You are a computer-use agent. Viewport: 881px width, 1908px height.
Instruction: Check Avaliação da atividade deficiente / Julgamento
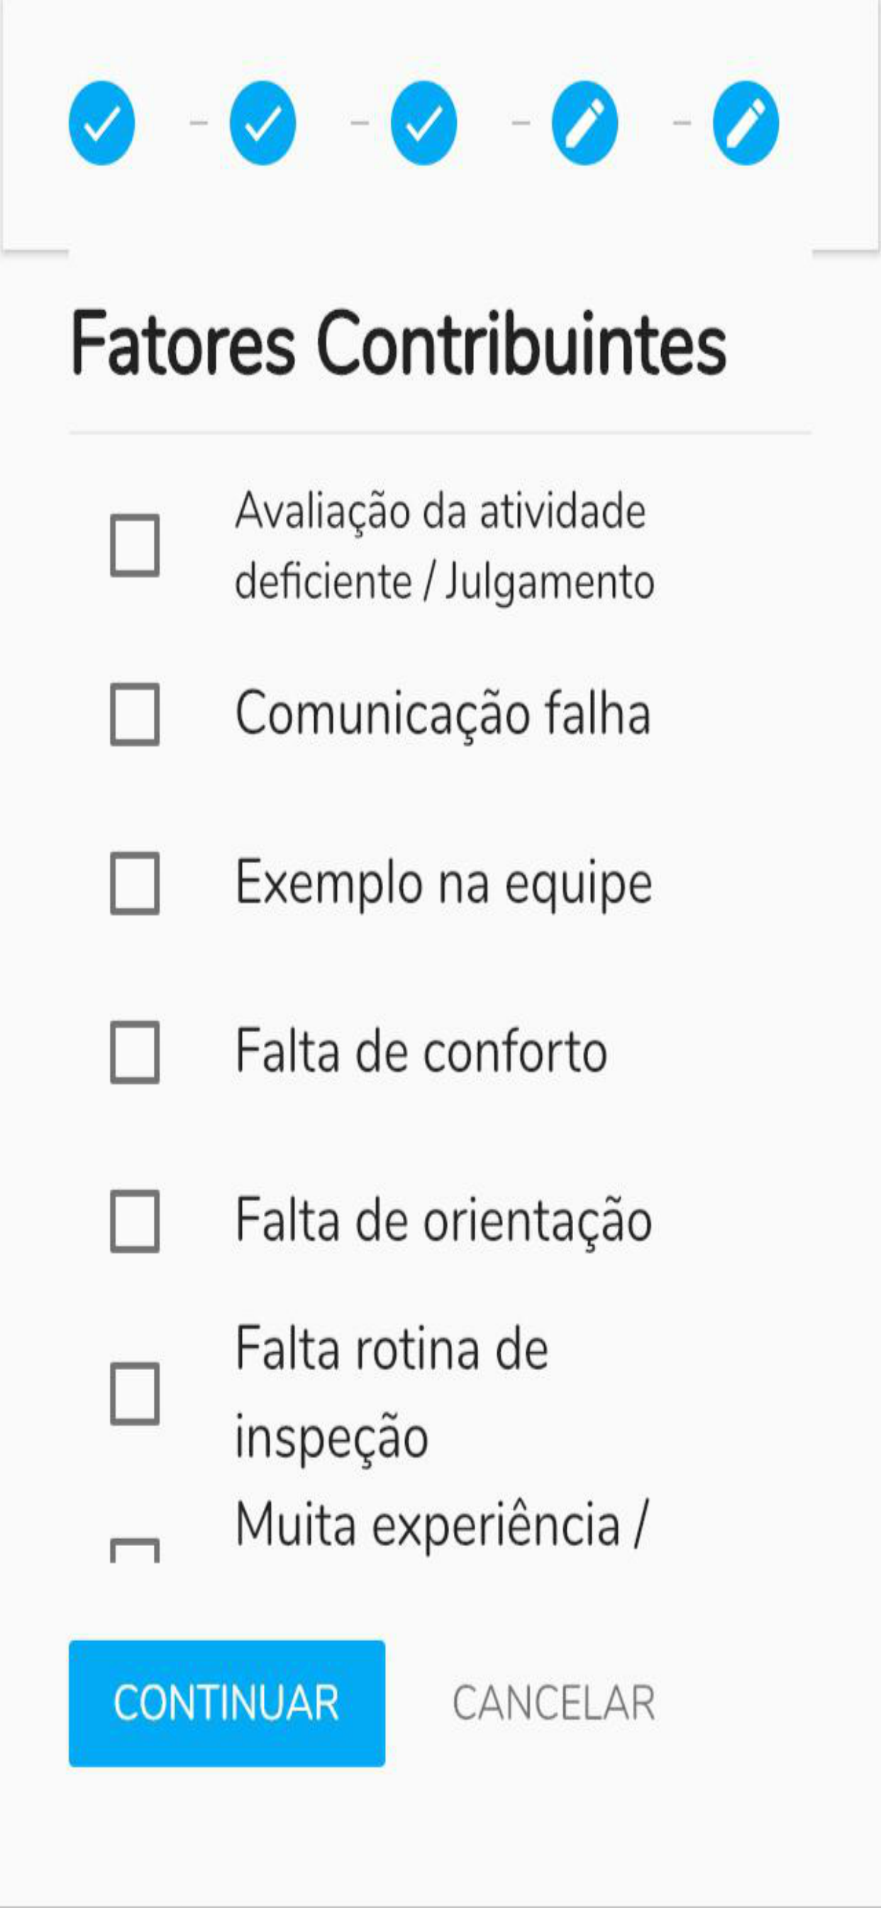coord(135,546)
